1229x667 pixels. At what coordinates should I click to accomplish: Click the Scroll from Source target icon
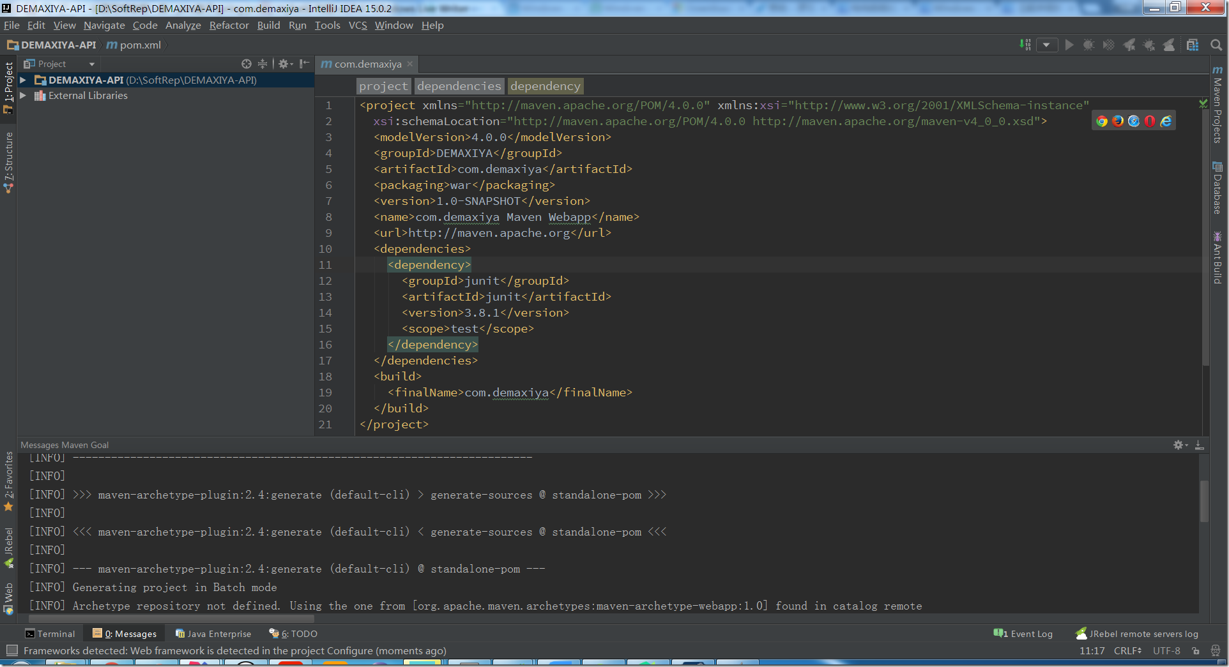click(247, 64)
